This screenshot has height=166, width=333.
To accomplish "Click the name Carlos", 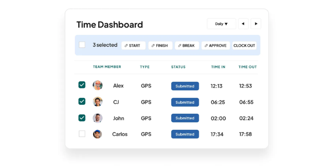I will click(x=120, y=134).
